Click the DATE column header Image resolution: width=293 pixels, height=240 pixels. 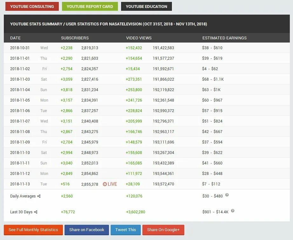(15, 38)
